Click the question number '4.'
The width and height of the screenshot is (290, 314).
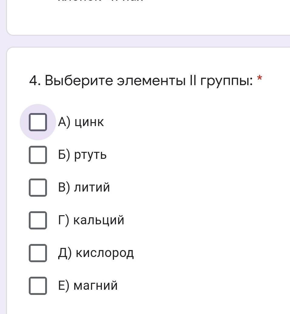coord(35,81)
